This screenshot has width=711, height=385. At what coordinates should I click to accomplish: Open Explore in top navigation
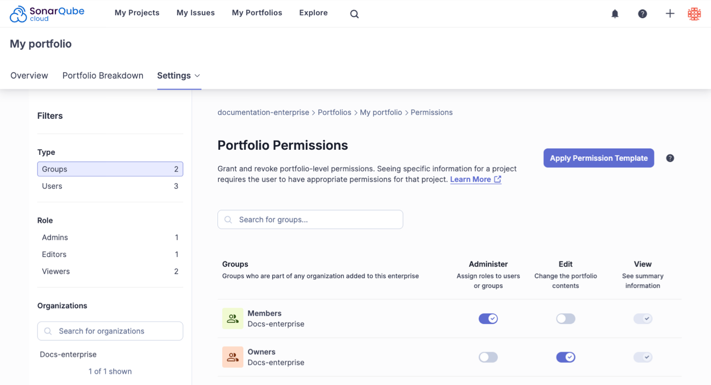point(313,13)
